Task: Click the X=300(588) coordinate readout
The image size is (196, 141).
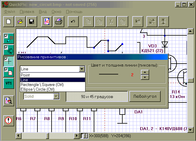Action: pyautogui.click(x=99, y=136)
